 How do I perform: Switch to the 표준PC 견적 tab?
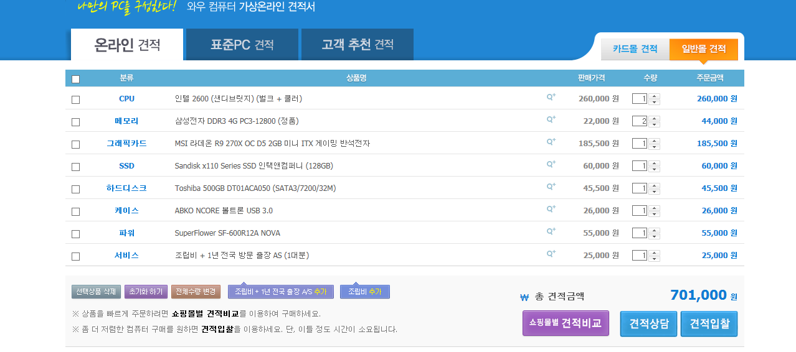(242, 45)
